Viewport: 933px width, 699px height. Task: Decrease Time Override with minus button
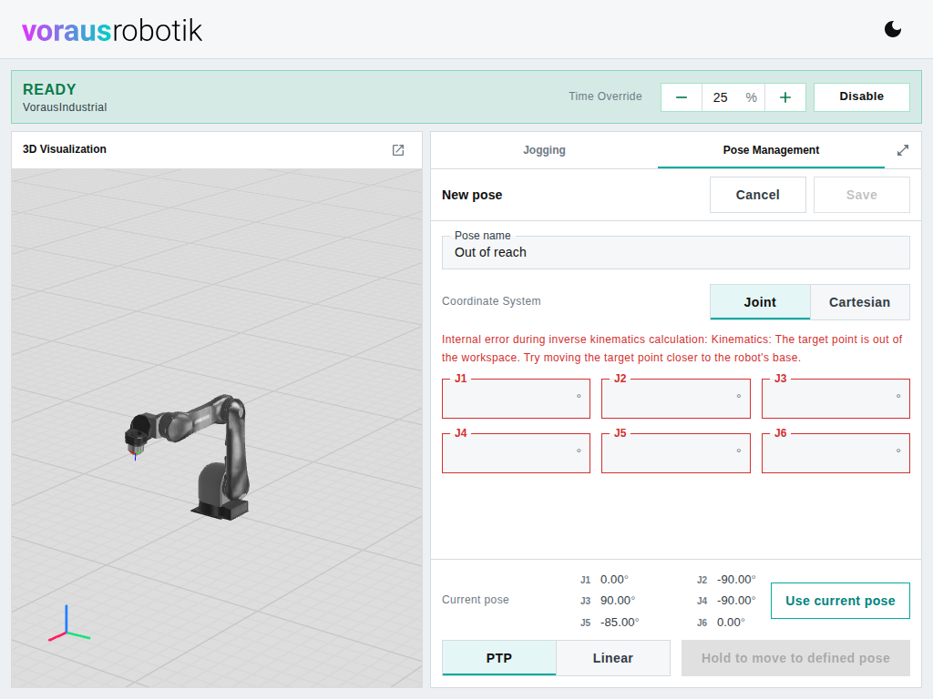[x=682, y=97]
